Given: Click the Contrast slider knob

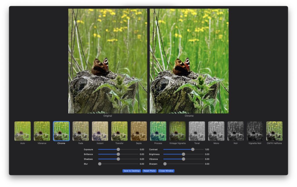Looking at the screenshot, I should coord(193,149).
